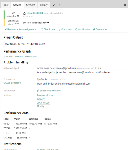
Task: Open the Business Impact action
Action: (x=46, y=95)
